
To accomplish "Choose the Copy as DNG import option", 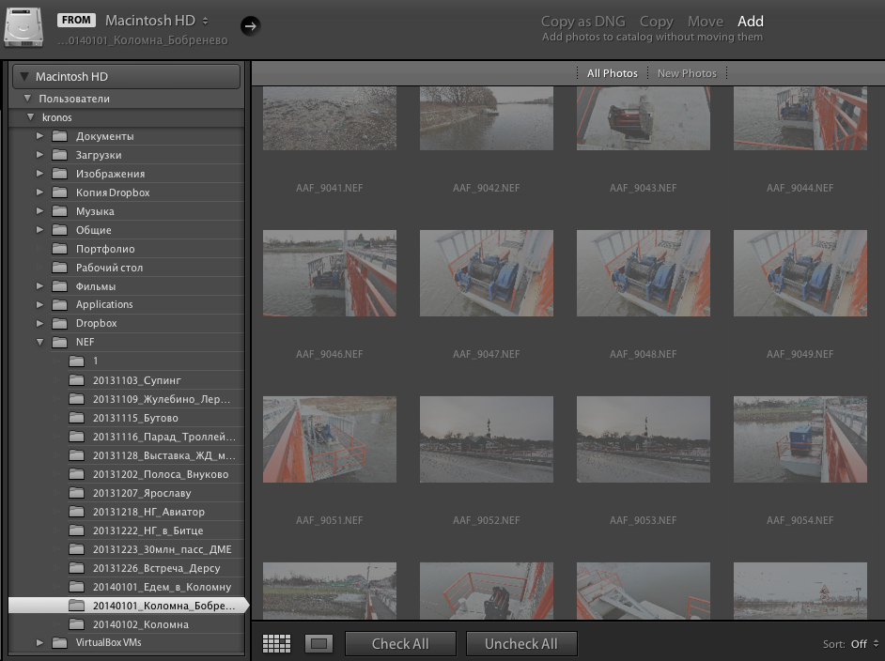I will coord(583,22).
